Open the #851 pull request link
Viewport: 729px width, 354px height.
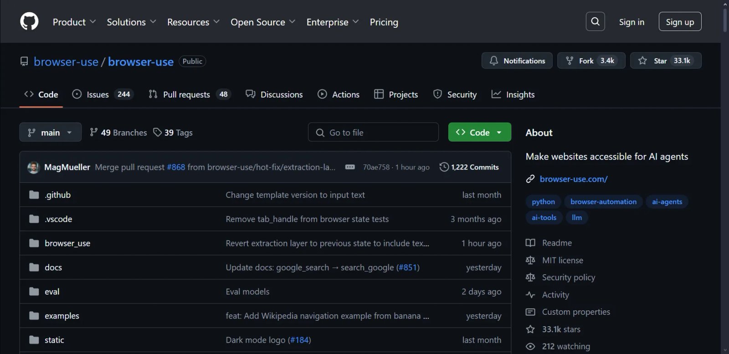408,267
